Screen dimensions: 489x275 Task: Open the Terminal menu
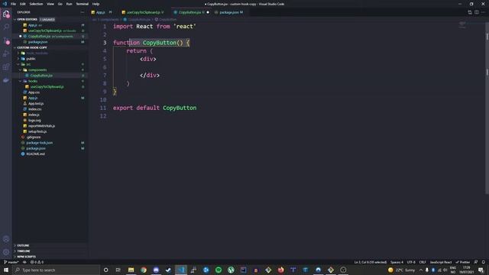83,4
